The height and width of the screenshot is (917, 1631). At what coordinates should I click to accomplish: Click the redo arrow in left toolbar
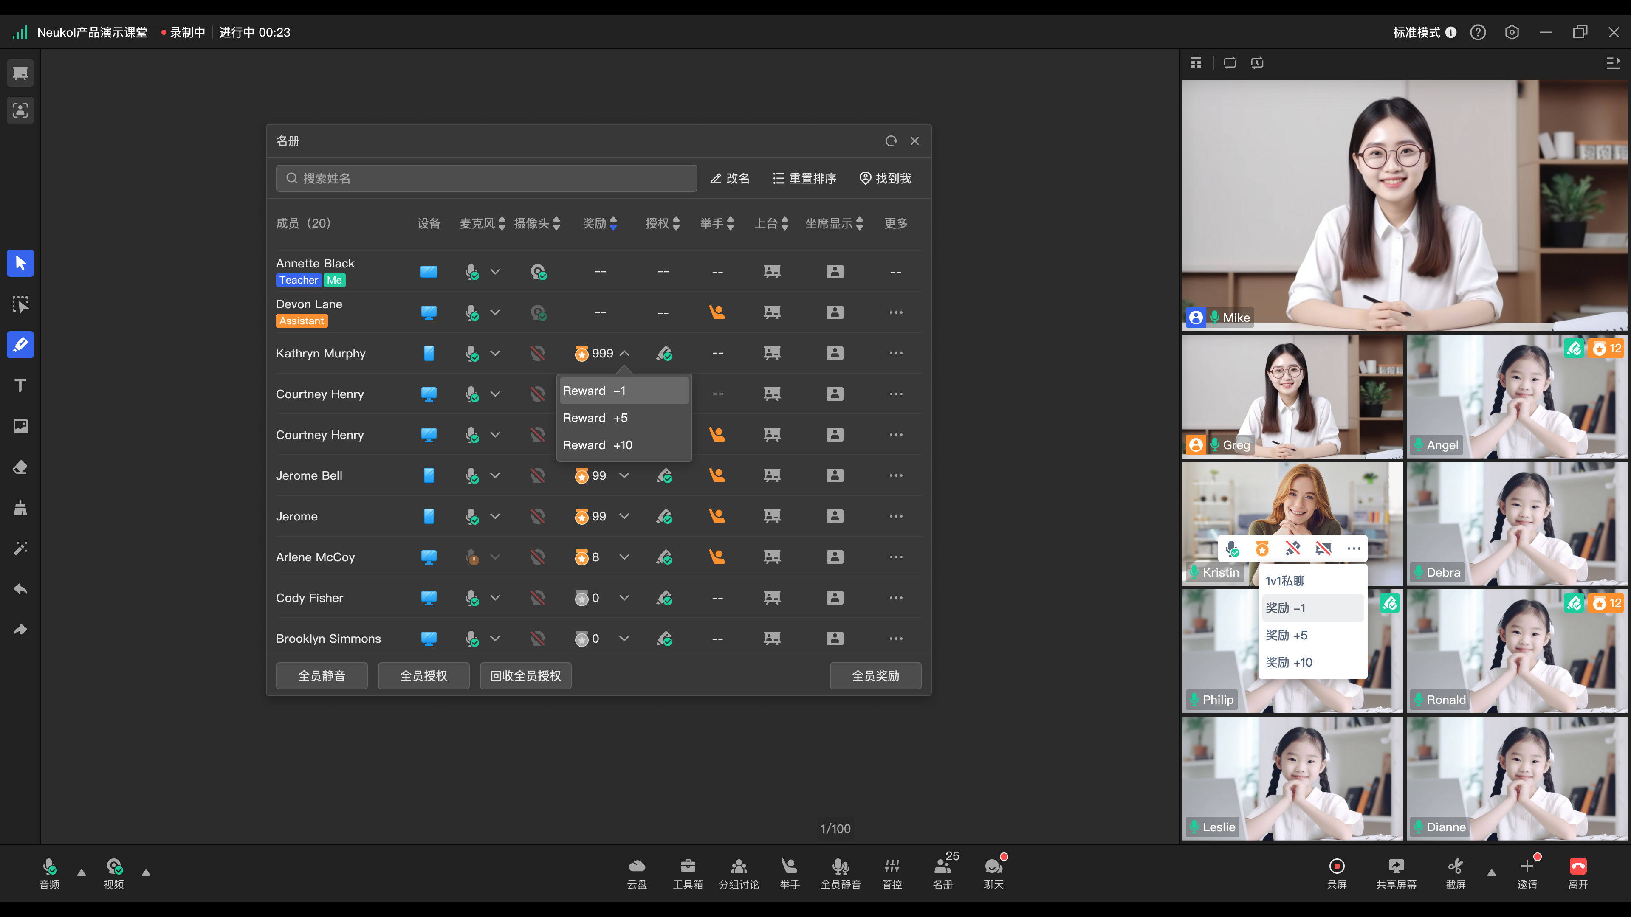pyautogui.click(x=20, y=630)
